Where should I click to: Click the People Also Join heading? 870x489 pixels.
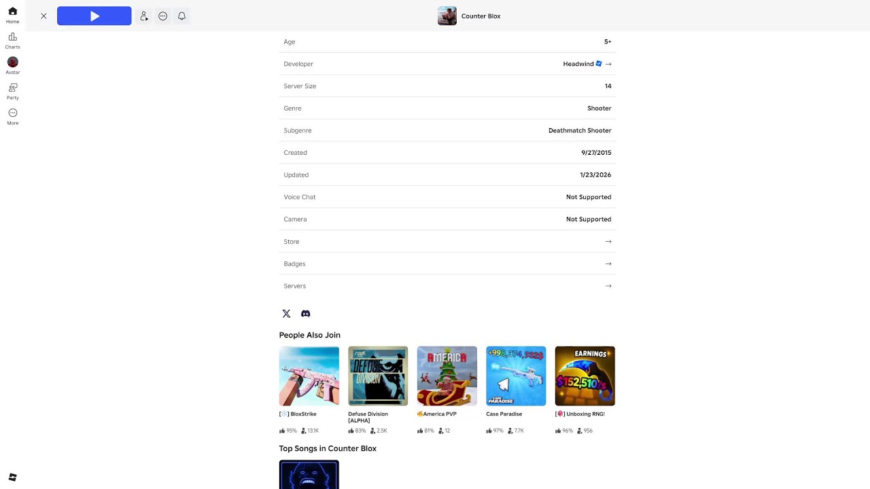309,335
